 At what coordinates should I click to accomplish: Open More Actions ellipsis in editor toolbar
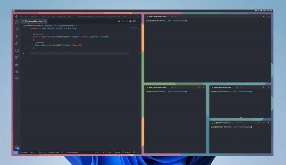138,21
